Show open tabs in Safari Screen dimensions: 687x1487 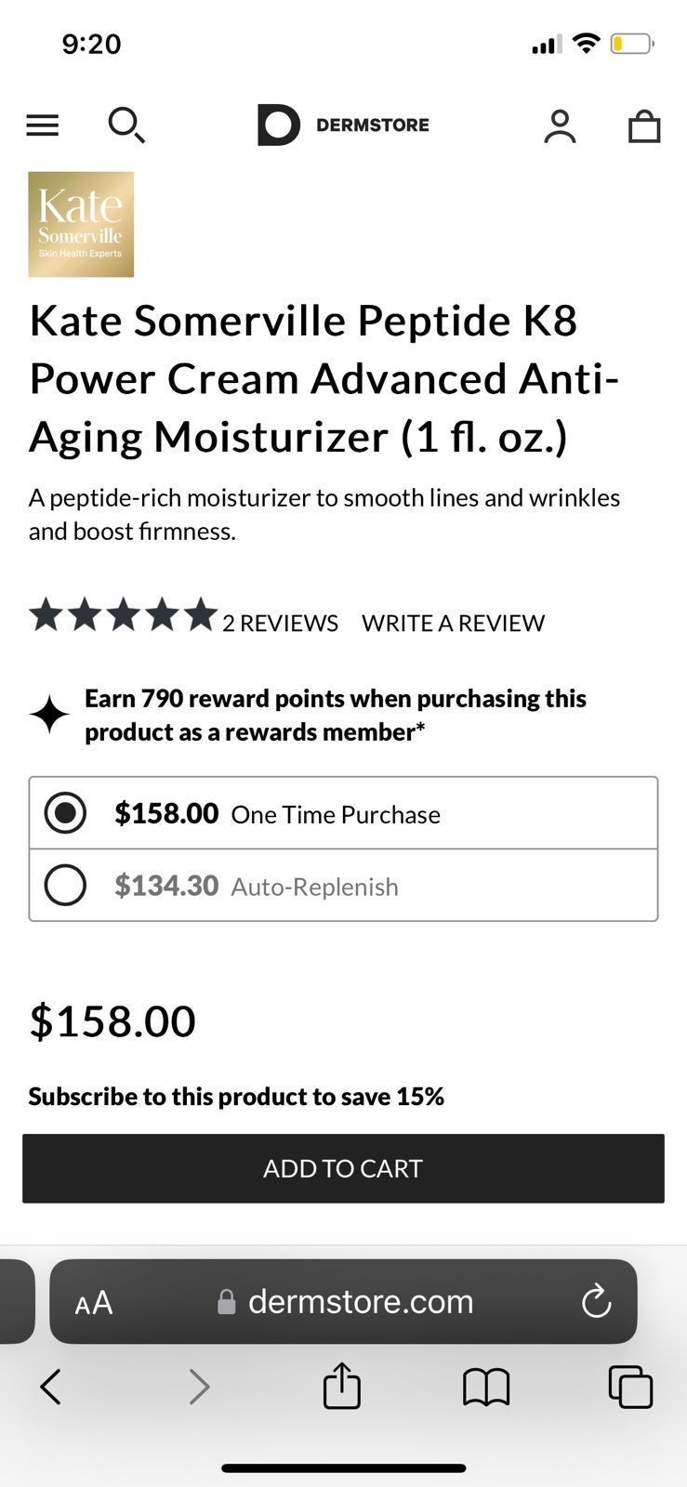(x=630, y=1387)
